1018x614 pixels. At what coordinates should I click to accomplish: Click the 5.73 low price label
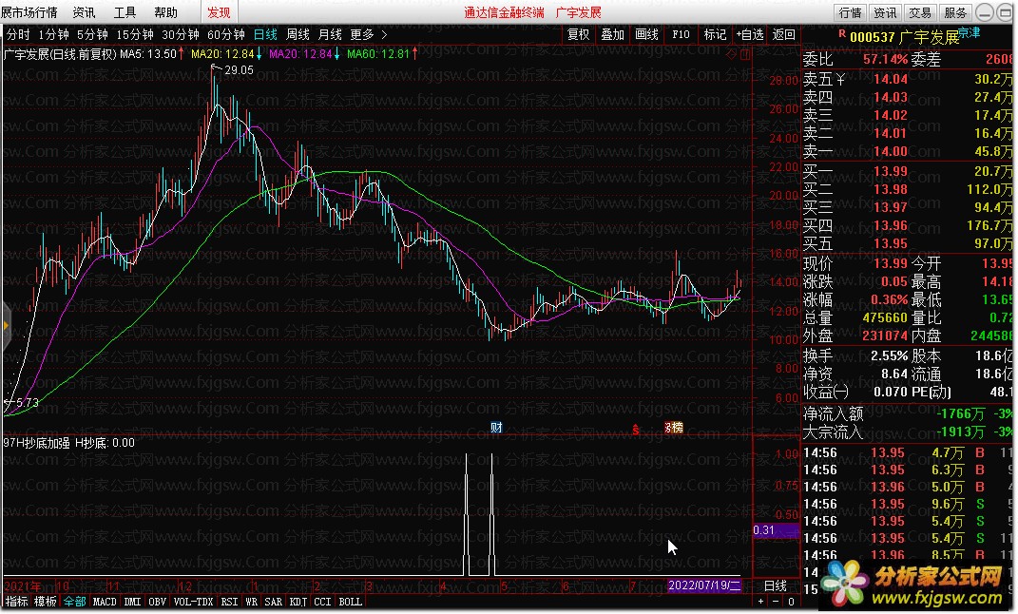pyautogui.click(x=27, y=402)
